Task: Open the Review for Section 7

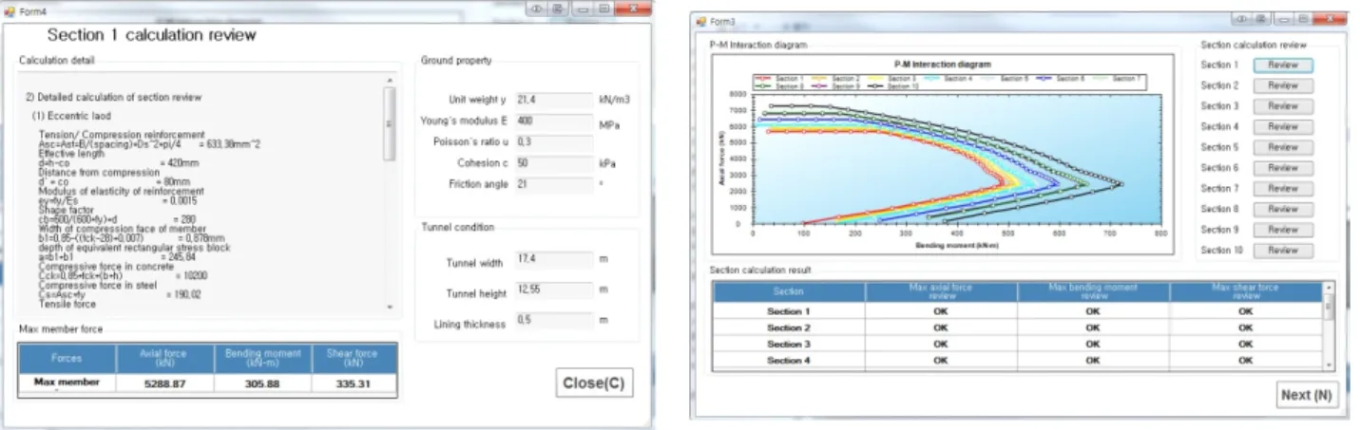Action: 1282,189
